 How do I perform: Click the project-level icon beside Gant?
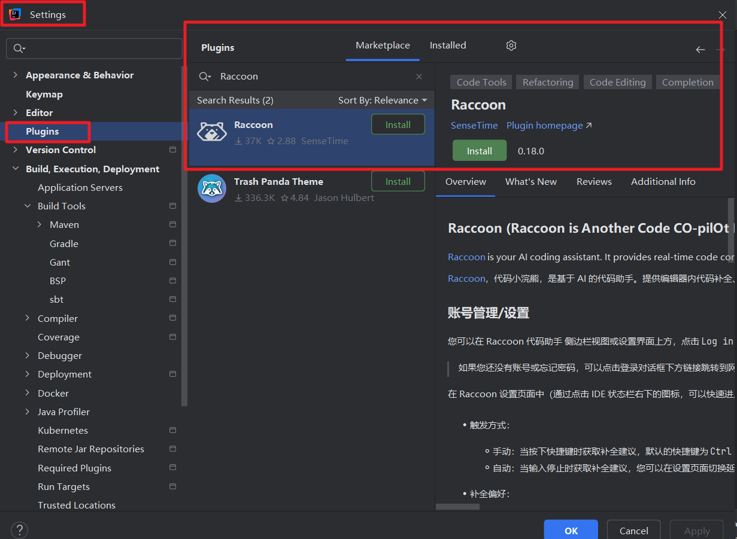point(172,262)
